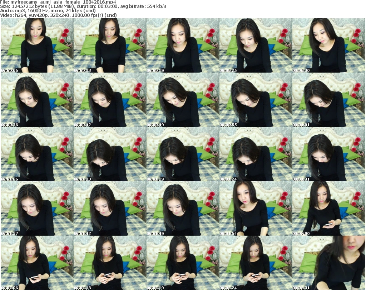The height and width of the screenshot is (290, 366).
Task: Click the File name line in header
Action: coord(58,2)
